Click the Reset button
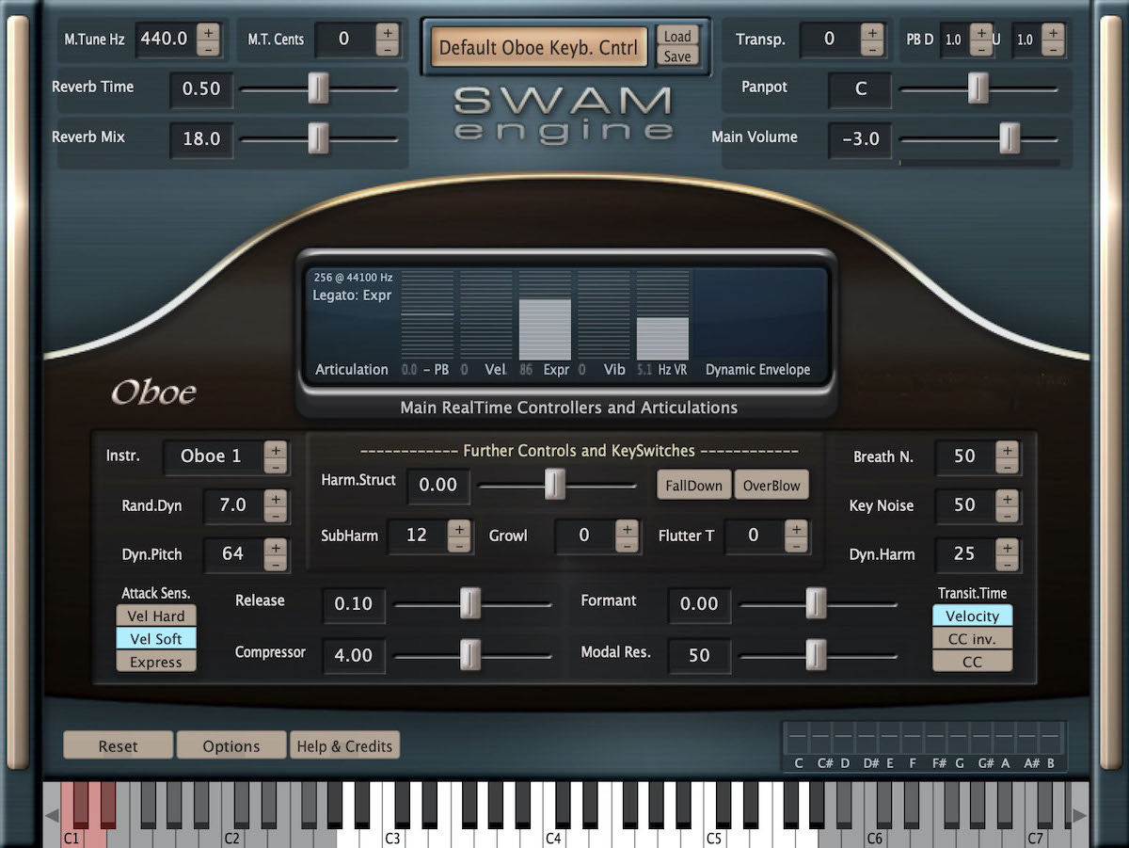1129x848 pixels. [x=119, y=745]
